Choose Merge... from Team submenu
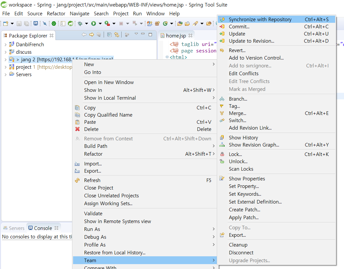 277,113
